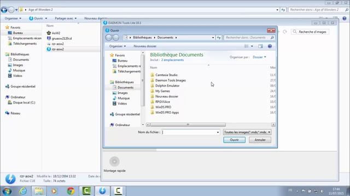Click Explorer help icon at top right
The height and width of the screenshot is (196, 350).
345,19
